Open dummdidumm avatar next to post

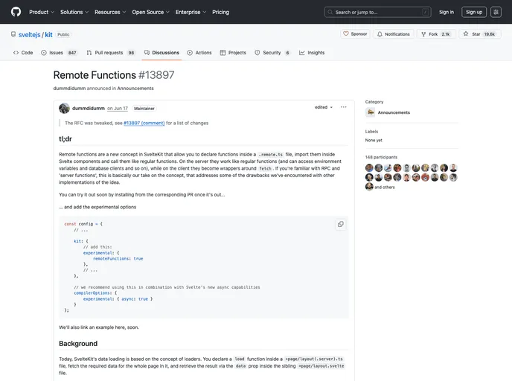click(x=64, y=108)
